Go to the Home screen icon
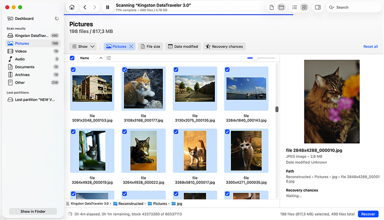Image resolution: width=384 pixels, height=220 pixels. coord(72,7)
